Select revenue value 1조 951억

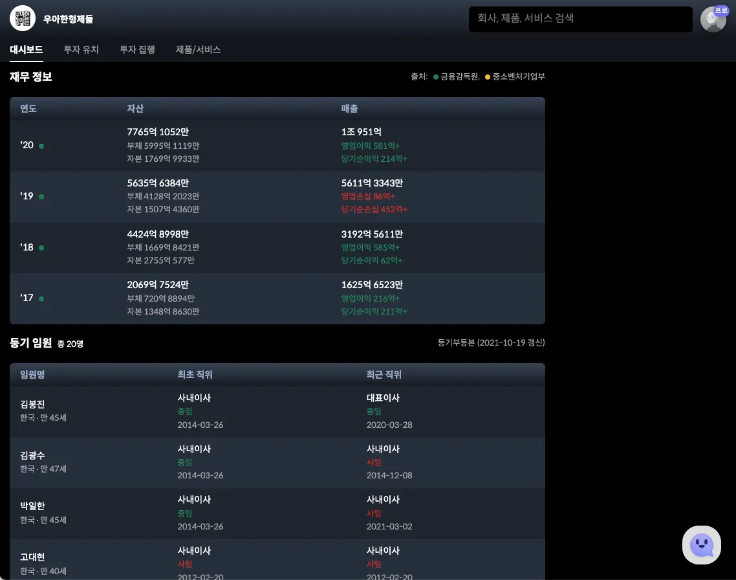pyautogui.click(x=362, y=132)
